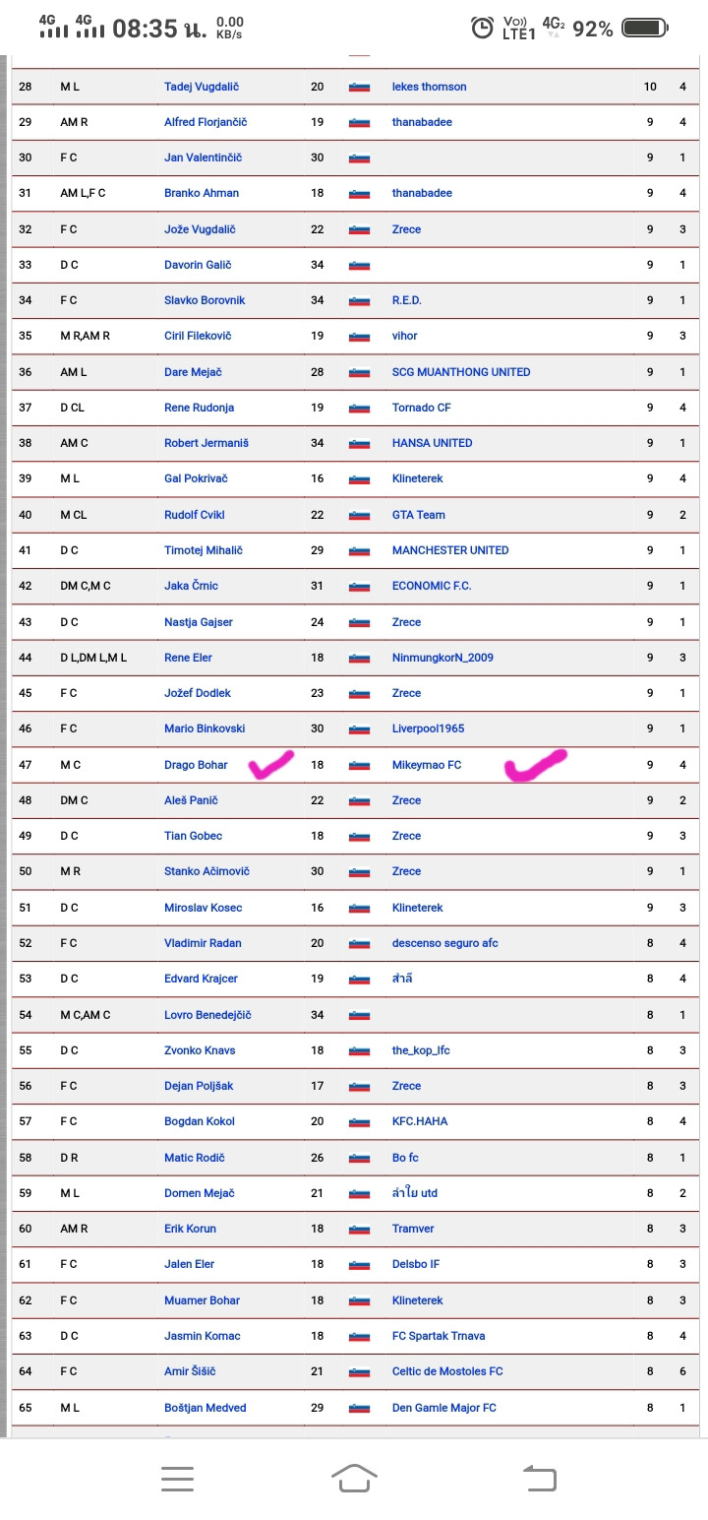The image size is (708, 1520).
Task: Select player Muamer Bohar
Action: [x=202, y=1300]
